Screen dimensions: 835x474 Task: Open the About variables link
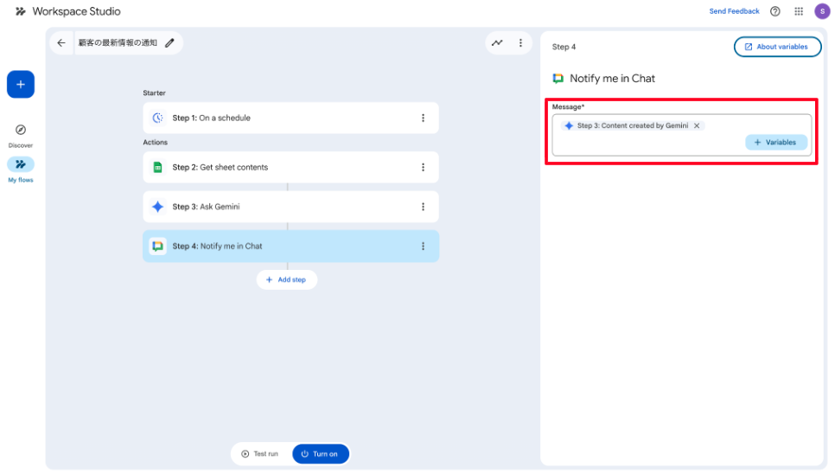point(776,47)
